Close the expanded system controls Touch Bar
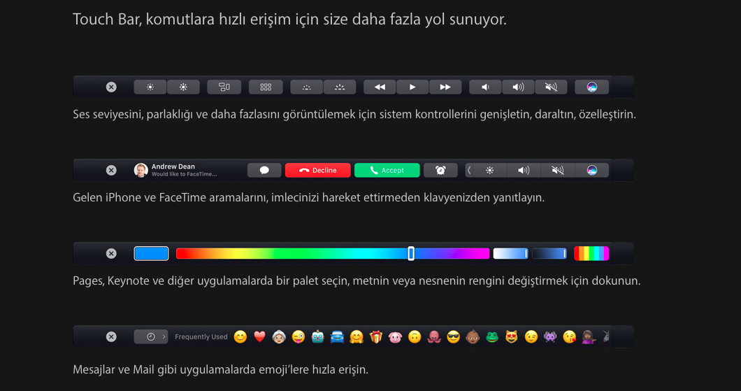Image resolution: width=741 pixels, height=391 pixels. click(111, 87)
